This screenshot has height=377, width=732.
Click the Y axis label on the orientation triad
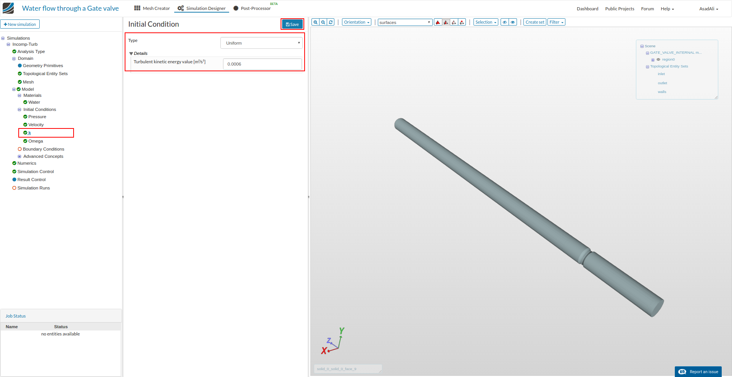[x=342, y=331]
